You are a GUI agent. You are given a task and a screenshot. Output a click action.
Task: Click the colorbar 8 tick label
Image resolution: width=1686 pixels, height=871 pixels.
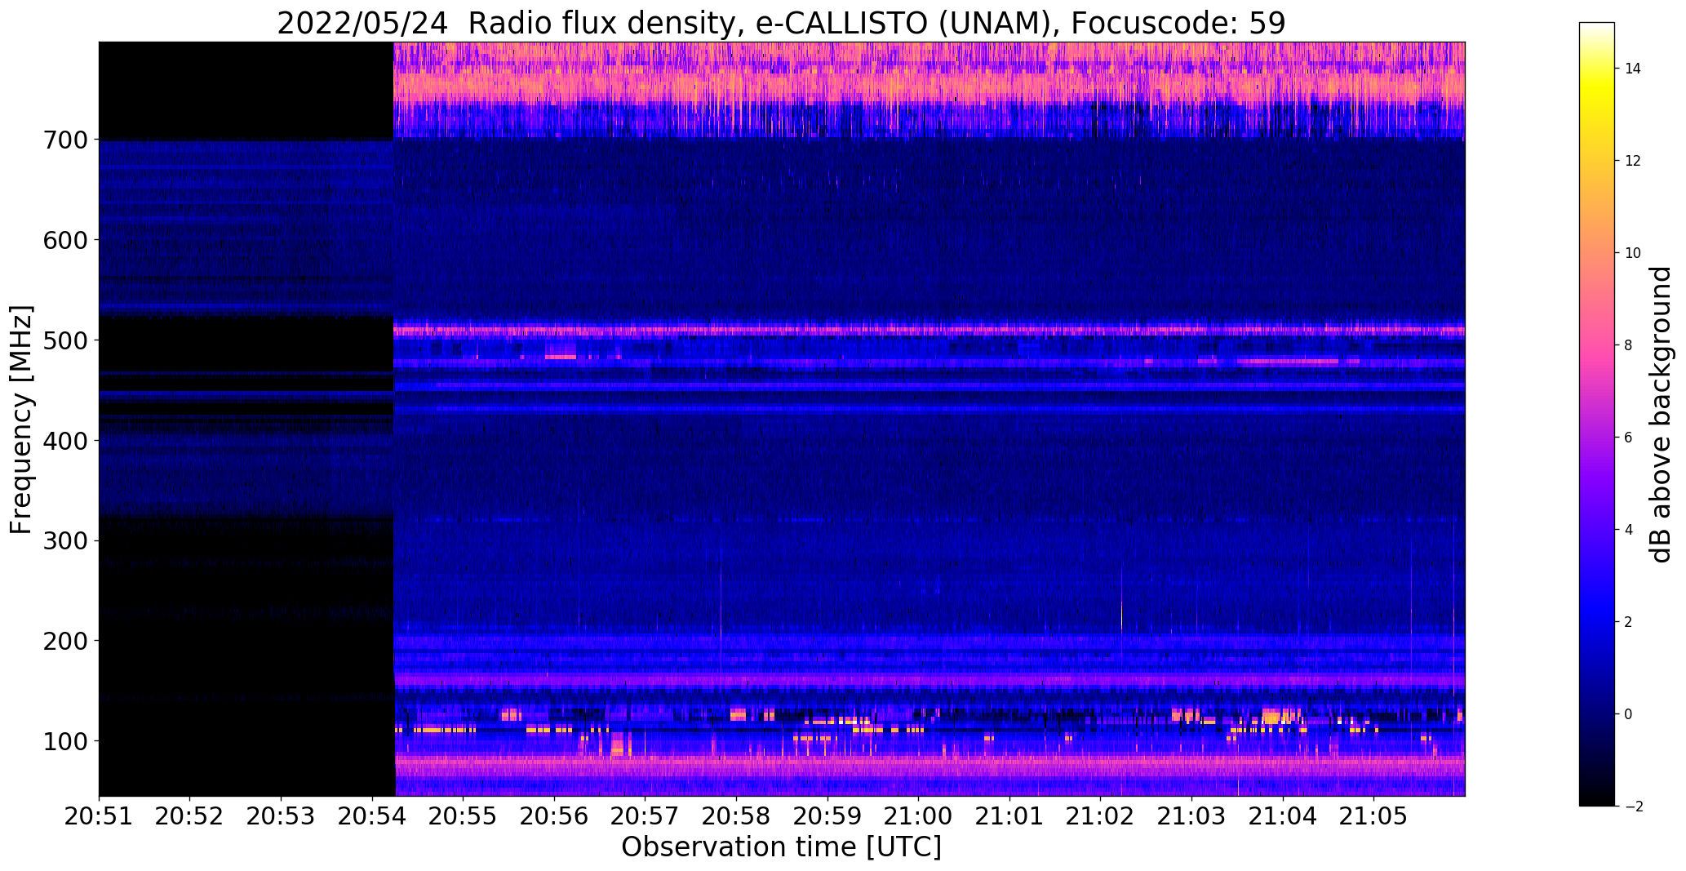tap(1628, 345)
